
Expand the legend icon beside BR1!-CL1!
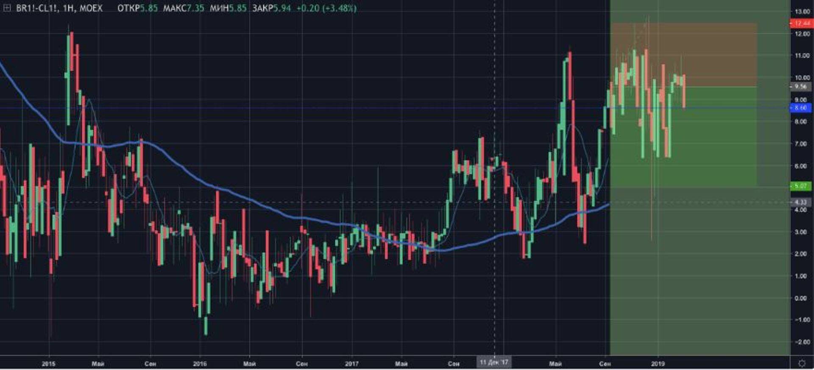click(x=7, y=8)
